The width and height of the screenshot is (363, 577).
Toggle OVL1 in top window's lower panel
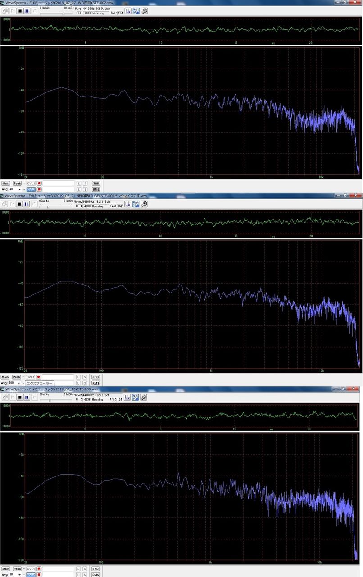coord(31,183)
